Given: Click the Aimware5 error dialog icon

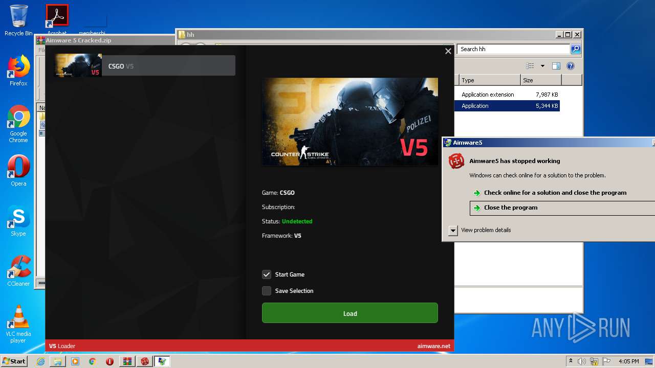Looking at the screenshot, I should pos(456,161).
